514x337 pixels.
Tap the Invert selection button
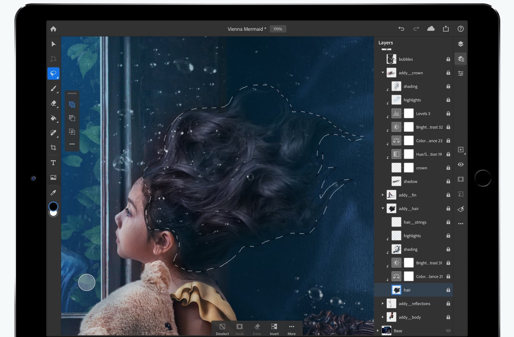pyautogui.click(x=274, y=328)
